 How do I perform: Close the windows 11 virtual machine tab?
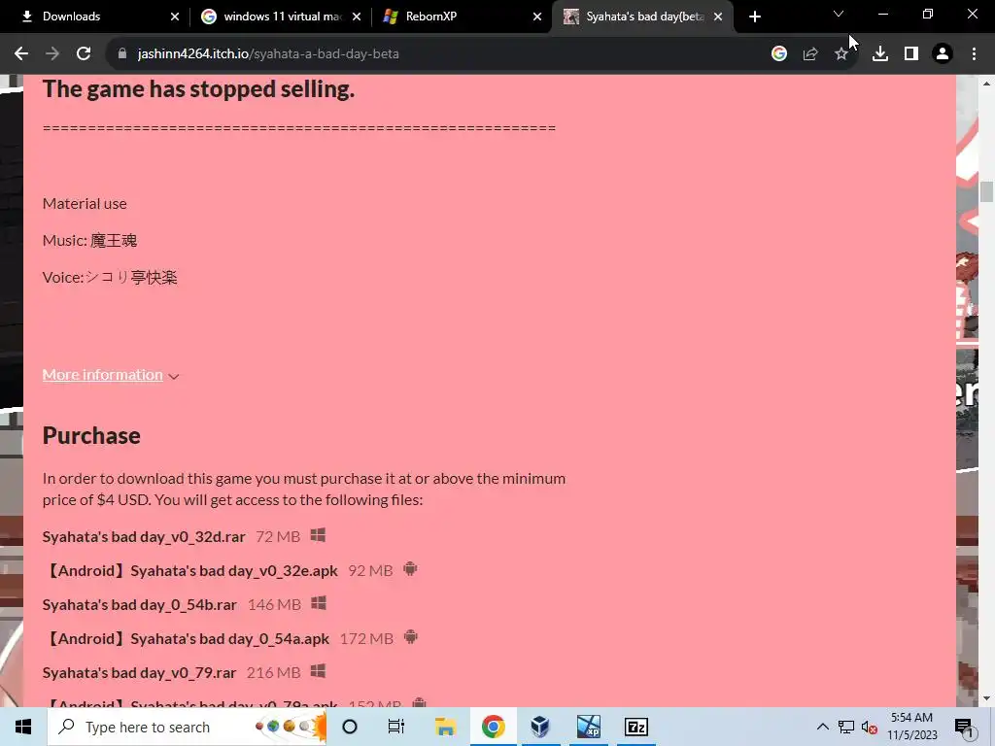[357, 17]
